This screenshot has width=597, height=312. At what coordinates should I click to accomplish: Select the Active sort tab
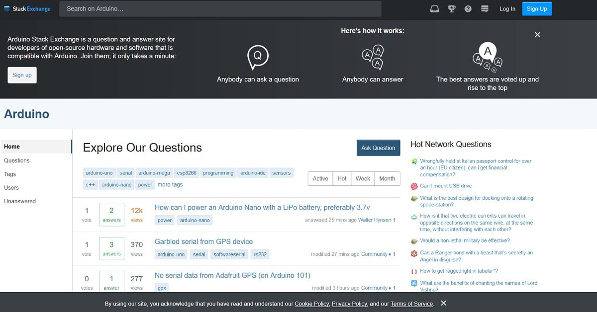[320, 179]
